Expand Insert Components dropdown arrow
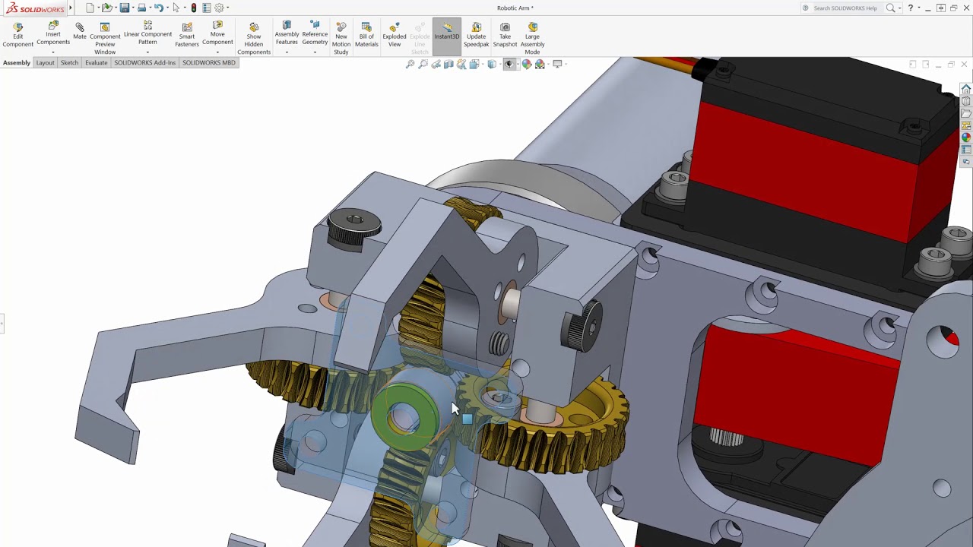This screenshot has height=547, width=973. pos(53,52)
